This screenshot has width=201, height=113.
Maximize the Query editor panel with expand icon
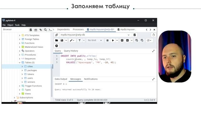[153, 51]
